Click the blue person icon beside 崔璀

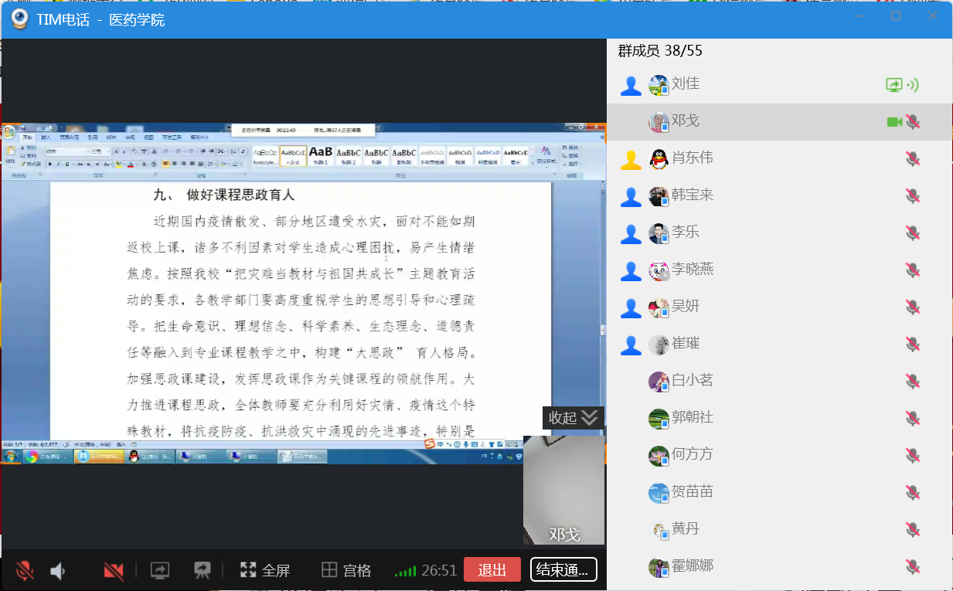tap(631, 345)
